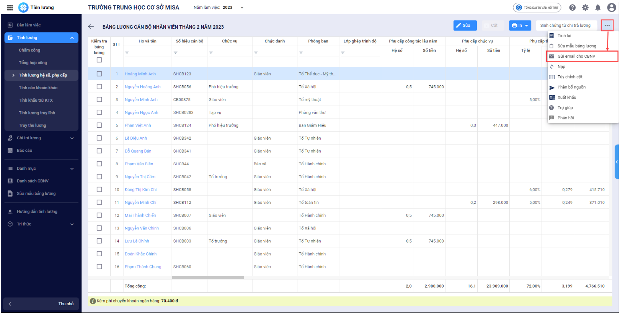This screenshot has width=620, height=314.
Task: Tick checkbox for Lê Diệu Ánh
Action: (x=100, y=138)
